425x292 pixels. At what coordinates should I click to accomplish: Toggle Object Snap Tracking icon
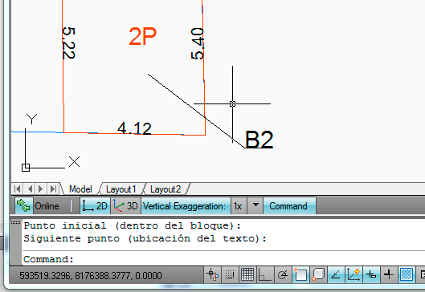point(336,274)
